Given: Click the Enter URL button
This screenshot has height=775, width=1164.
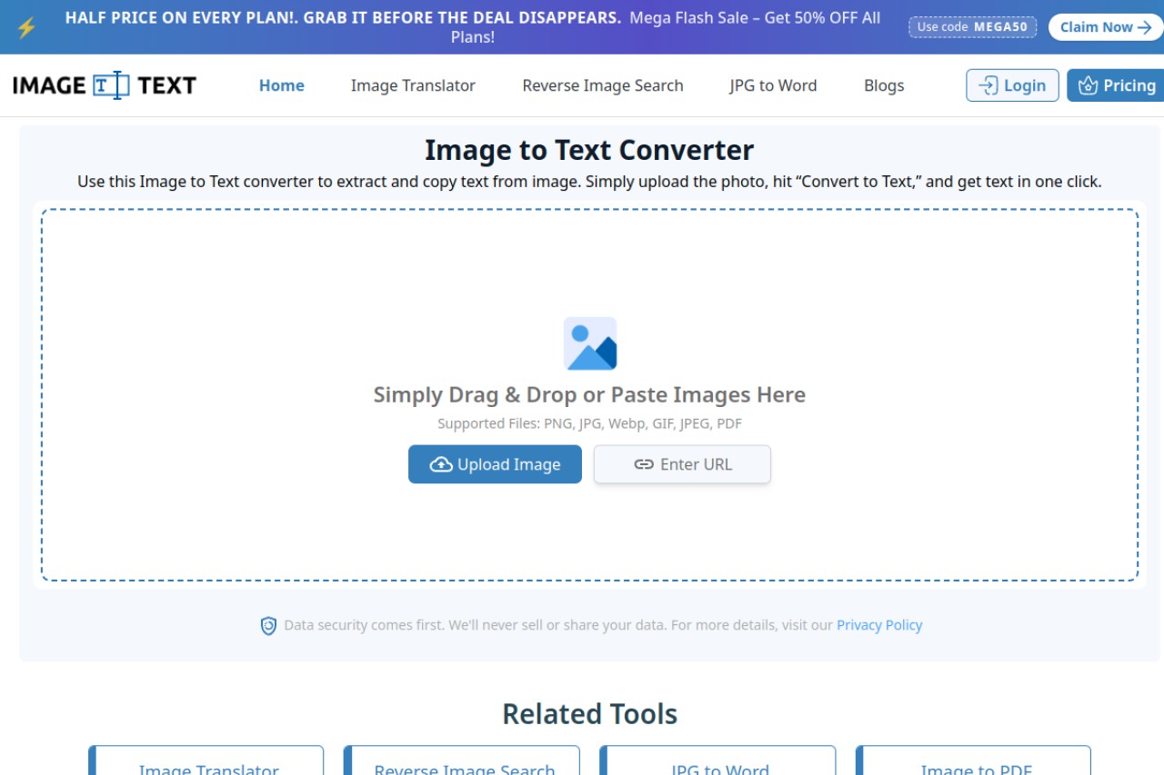Looking at the screenshot, I should tap(682, 464).
